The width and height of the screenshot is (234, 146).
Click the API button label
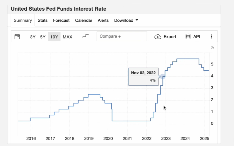coord(197,37)
